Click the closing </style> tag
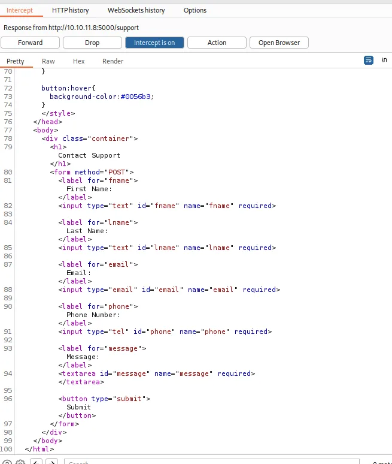The width and height of the screenshot is (392, 464). [58, 113]
